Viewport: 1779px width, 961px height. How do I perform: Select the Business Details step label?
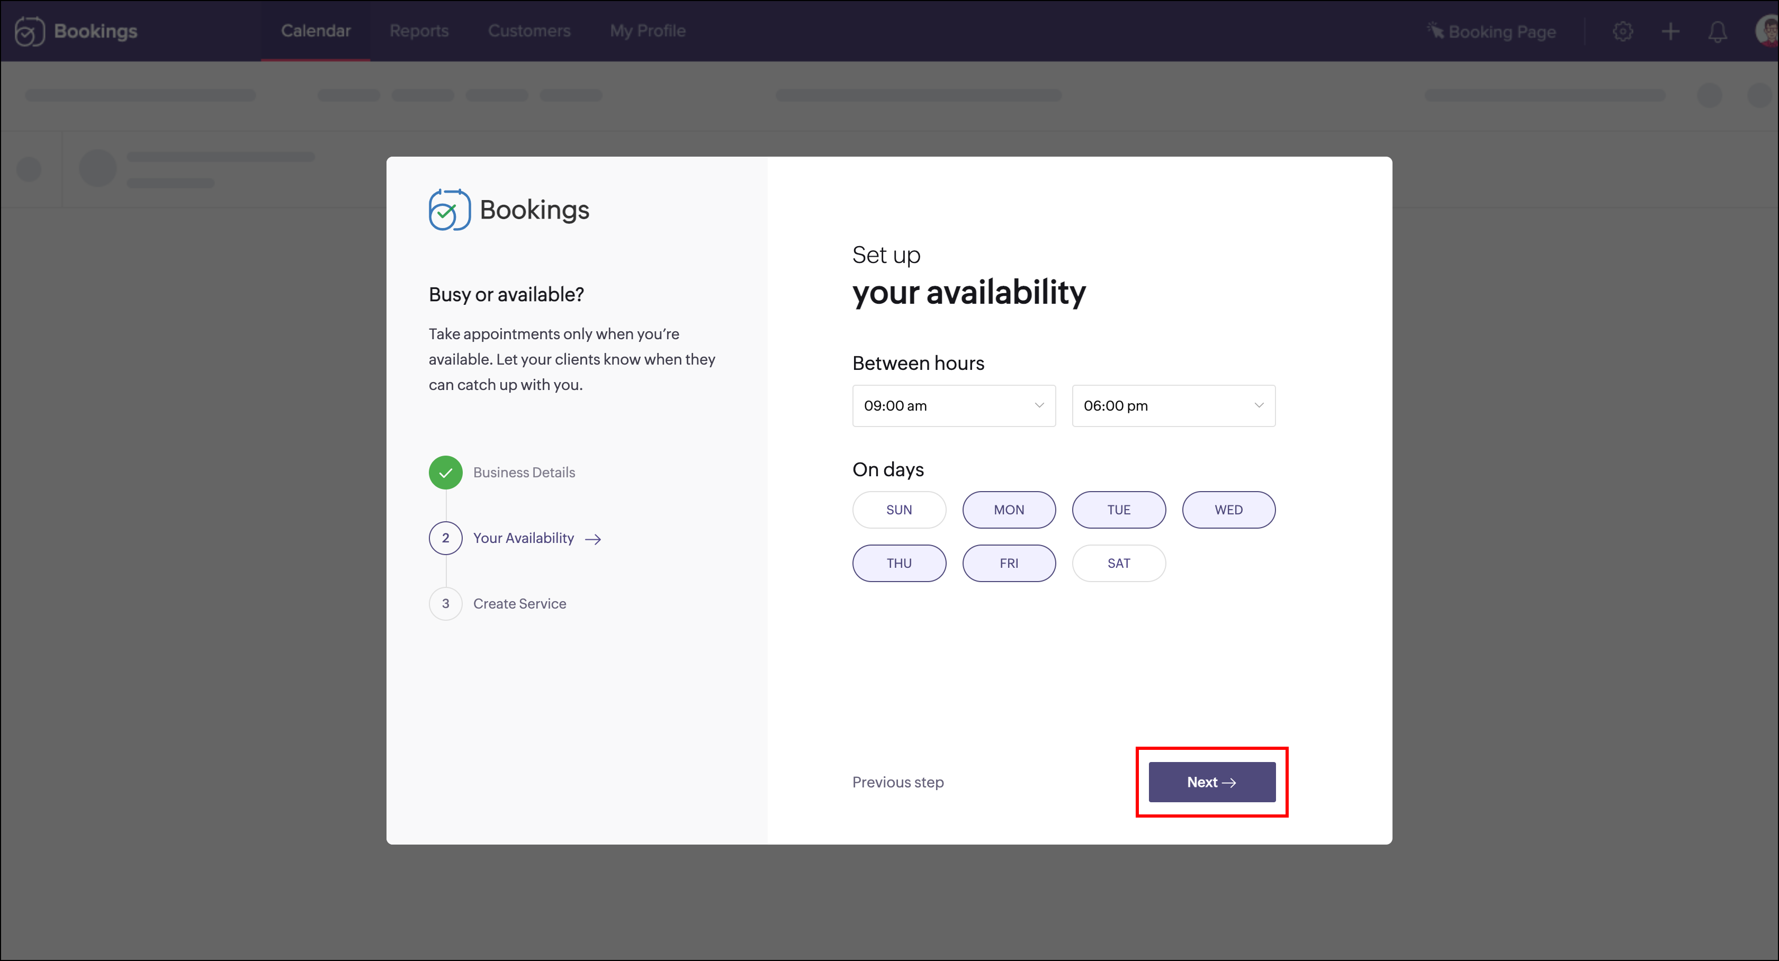click(524, 472)
